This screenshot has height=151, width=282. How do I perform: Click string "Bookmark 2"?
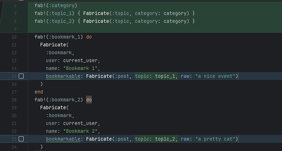(x=80, y=131)
